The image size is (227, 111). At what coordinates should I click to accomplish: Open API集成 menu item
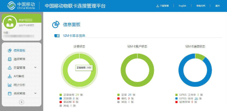(x=19, y=76)
